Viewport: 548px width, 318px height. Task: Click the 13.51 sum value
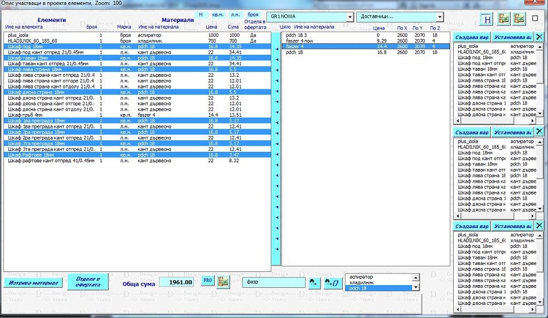pyautogui.click(x=235, y=115)
